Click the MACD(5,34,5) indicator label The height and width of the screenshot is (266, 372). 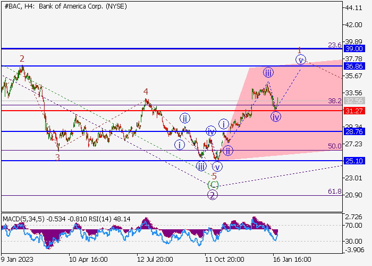(x=23, y=219)
